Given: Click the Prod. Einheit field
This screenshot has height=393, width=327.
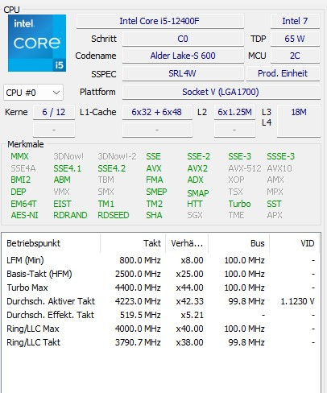Looking at the screenshot, I should pyautogui.click(x=283, y=73).
